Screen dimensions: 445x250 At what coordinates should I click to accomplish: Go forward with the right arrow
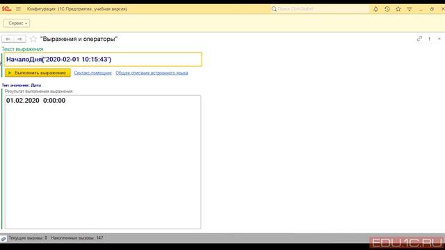coord(19,39)
